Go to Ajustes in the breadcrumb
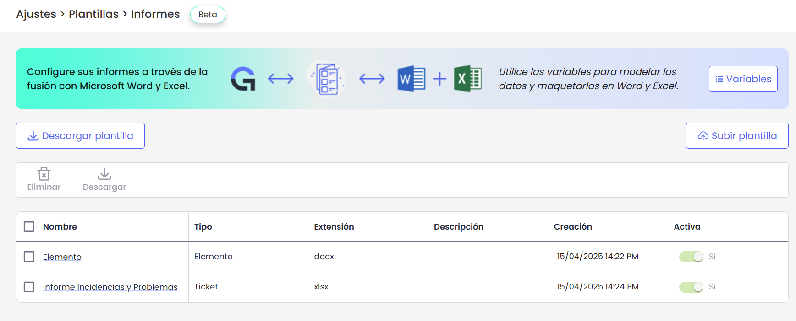 click(x=36, y=14)
